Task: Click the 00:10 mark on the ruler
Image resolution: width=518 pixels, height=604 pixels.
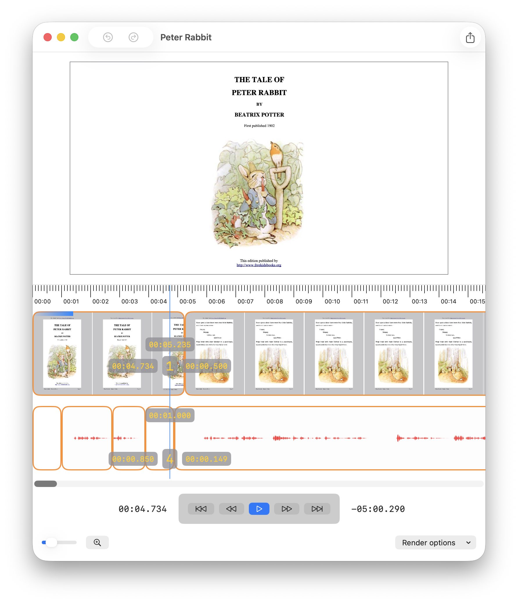Action: pyautogui.click(x=332, y=301)
